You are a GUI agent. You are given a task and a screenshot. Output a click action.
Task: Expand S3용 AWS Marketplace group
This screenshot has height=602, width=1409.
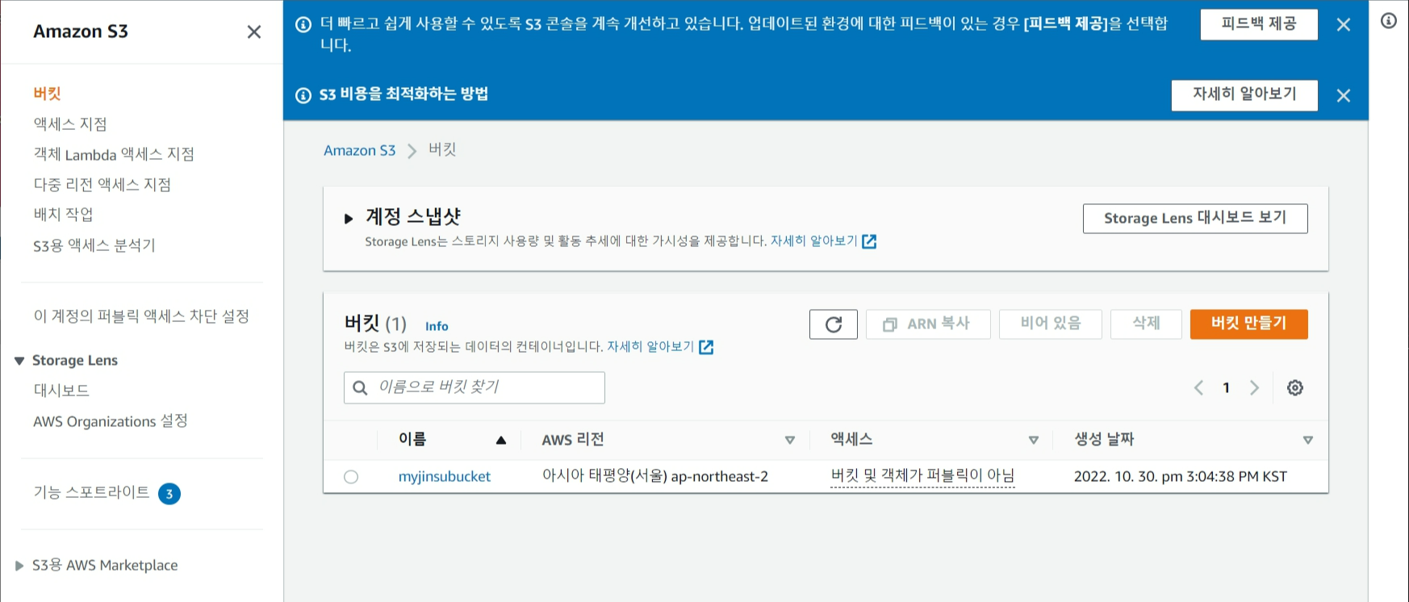pos(19,566)
